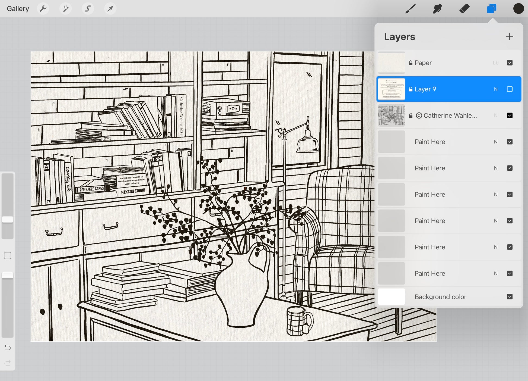The height and width of the screenshot is (381, 528).
Task: Show Layer 9 via its visibility checkbox
Action: pos(510,89)
